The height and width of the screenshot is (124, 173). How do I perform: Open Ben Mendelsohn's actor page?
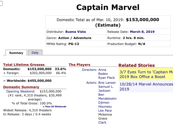(x=107, y=97)
